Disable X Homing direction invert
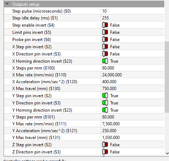 point(105,61)
